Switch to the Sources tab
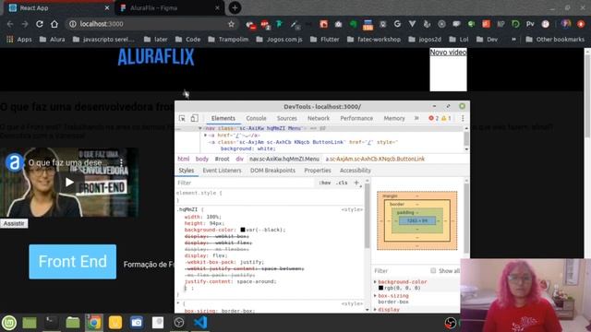The width and height of the screenshot is (591, 332). (x=287, y=118)
